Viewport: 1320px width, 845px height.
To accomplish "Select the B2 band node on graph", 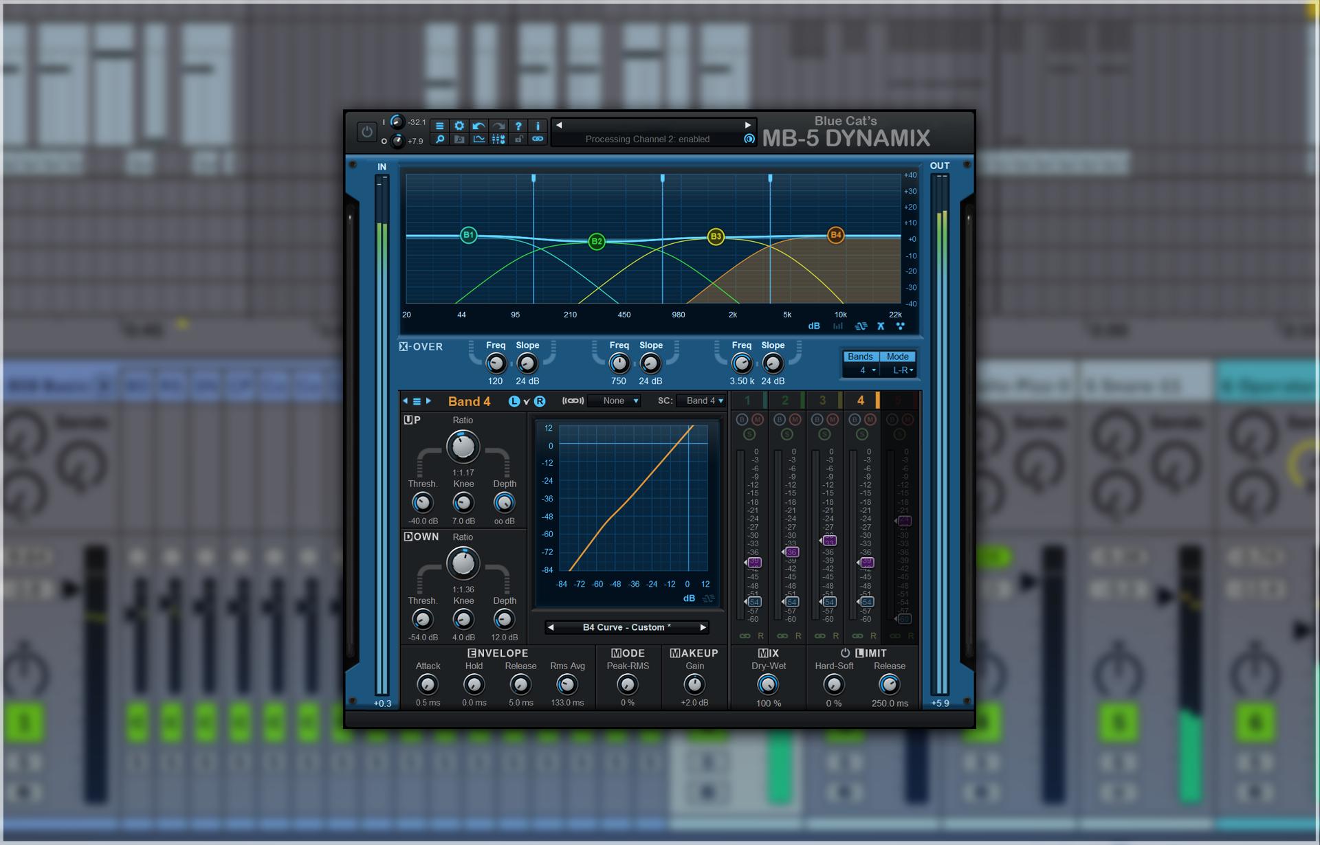I will pos(597,241).
